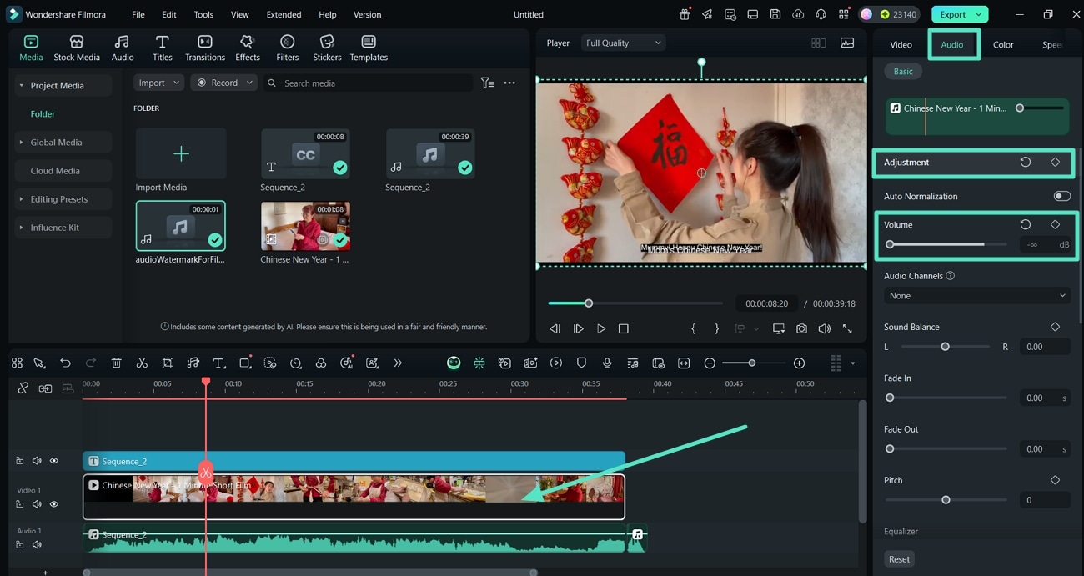1084x576 pixels.
Task: Click the undo icon in timeline toolbar
Action: click(65, 363)
